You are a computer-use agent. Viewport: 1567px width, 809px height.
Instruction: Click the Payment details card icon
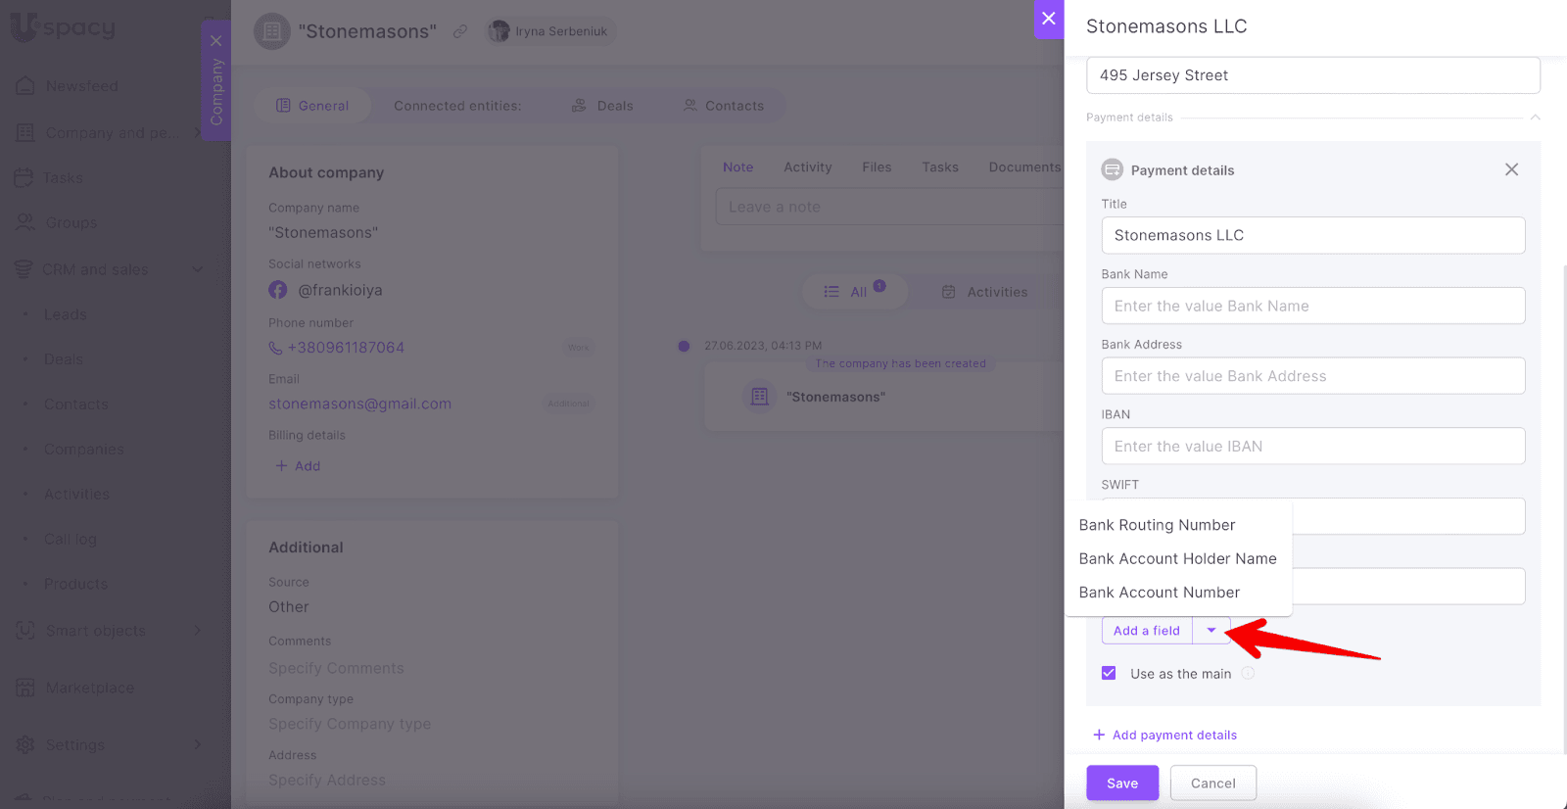click(x=1112, y=169)
